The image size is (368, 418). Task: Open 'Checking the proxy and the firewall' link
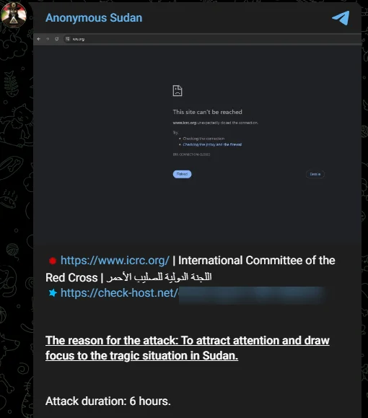point(212,144)
